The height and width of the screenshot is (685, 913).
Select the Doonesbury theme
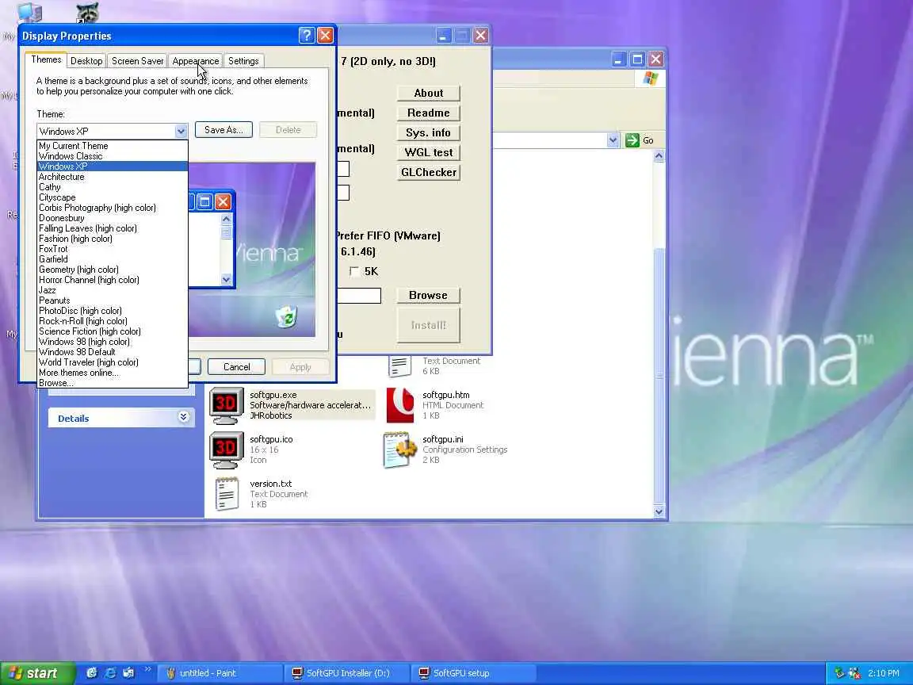pyautogui.click(x=113, y=218)
